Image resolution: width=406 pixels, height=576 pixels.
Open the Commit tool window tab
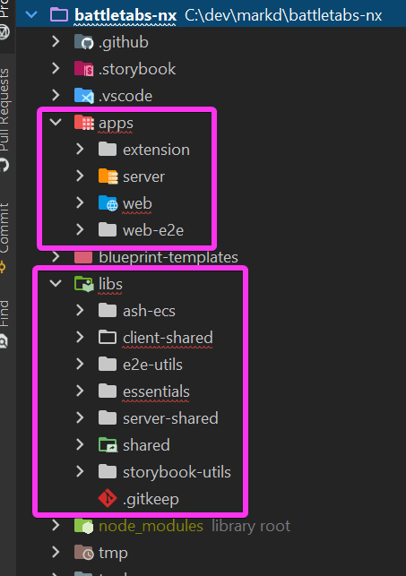coord(4,228)
